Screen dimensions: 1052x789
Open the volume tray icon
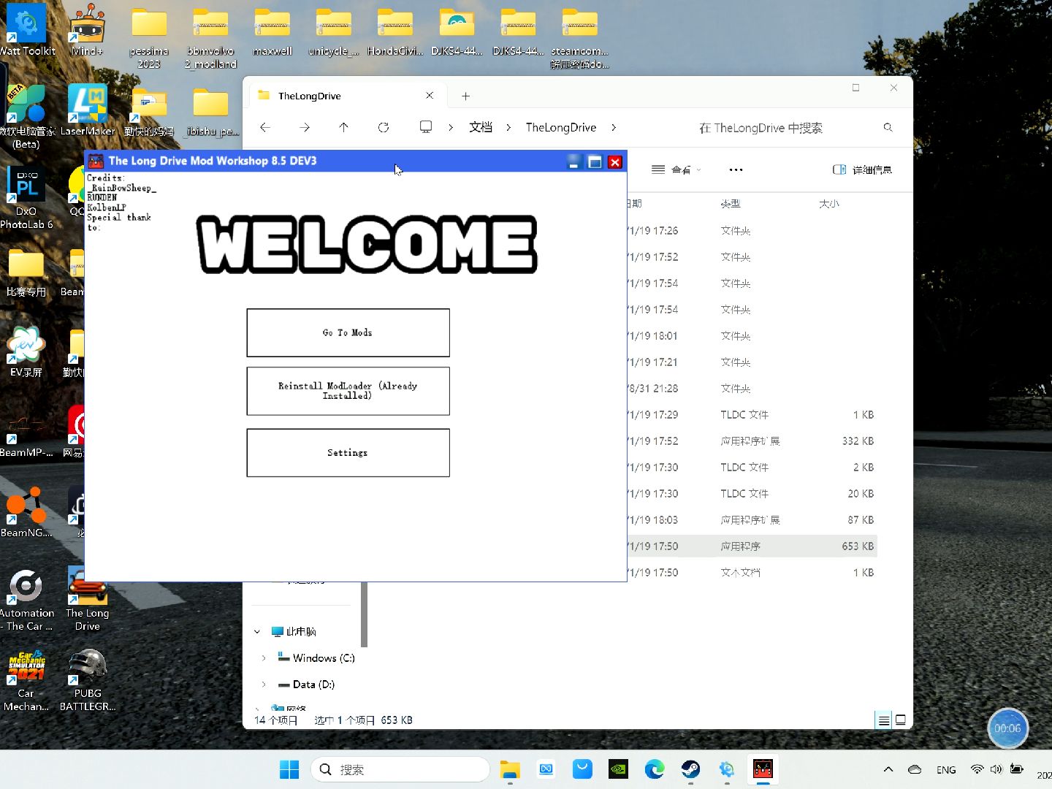996,769
